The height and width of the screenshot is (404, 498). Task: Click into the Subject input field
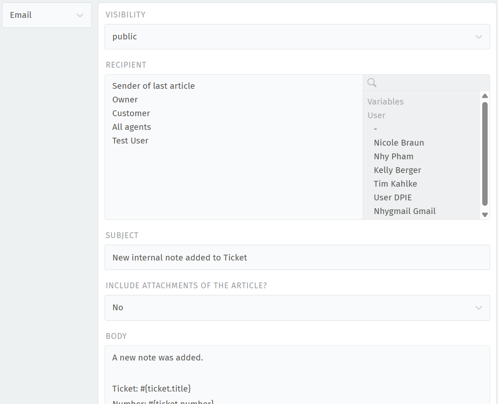coord(297,258)
